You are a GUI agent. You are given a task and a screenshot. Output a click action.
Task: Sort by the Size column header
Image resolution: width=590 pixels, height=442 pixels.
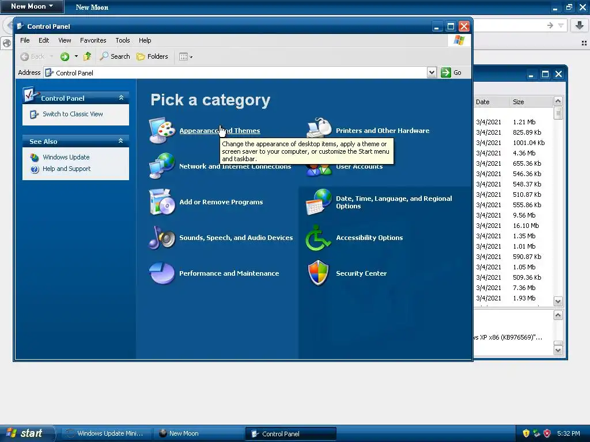coord(532,102)
